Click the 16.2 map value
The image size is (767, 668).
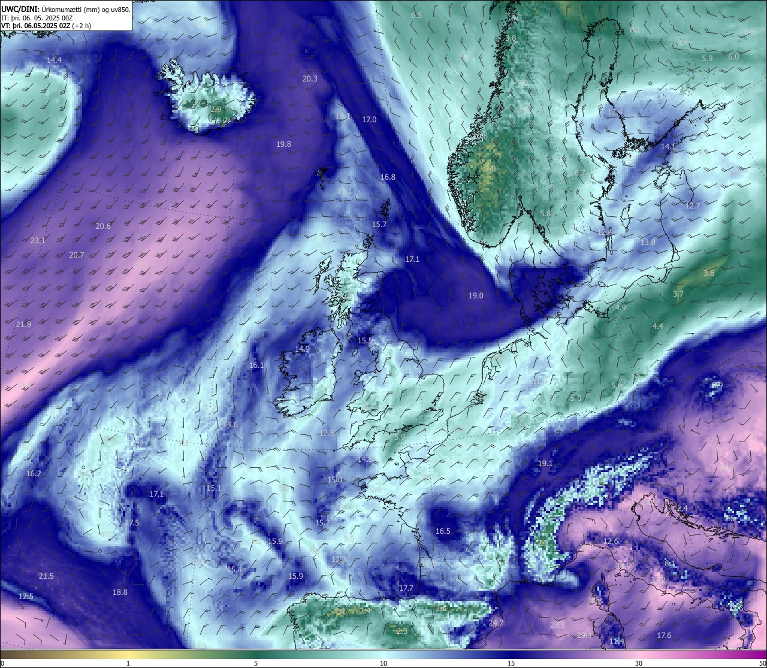point(34,473)
